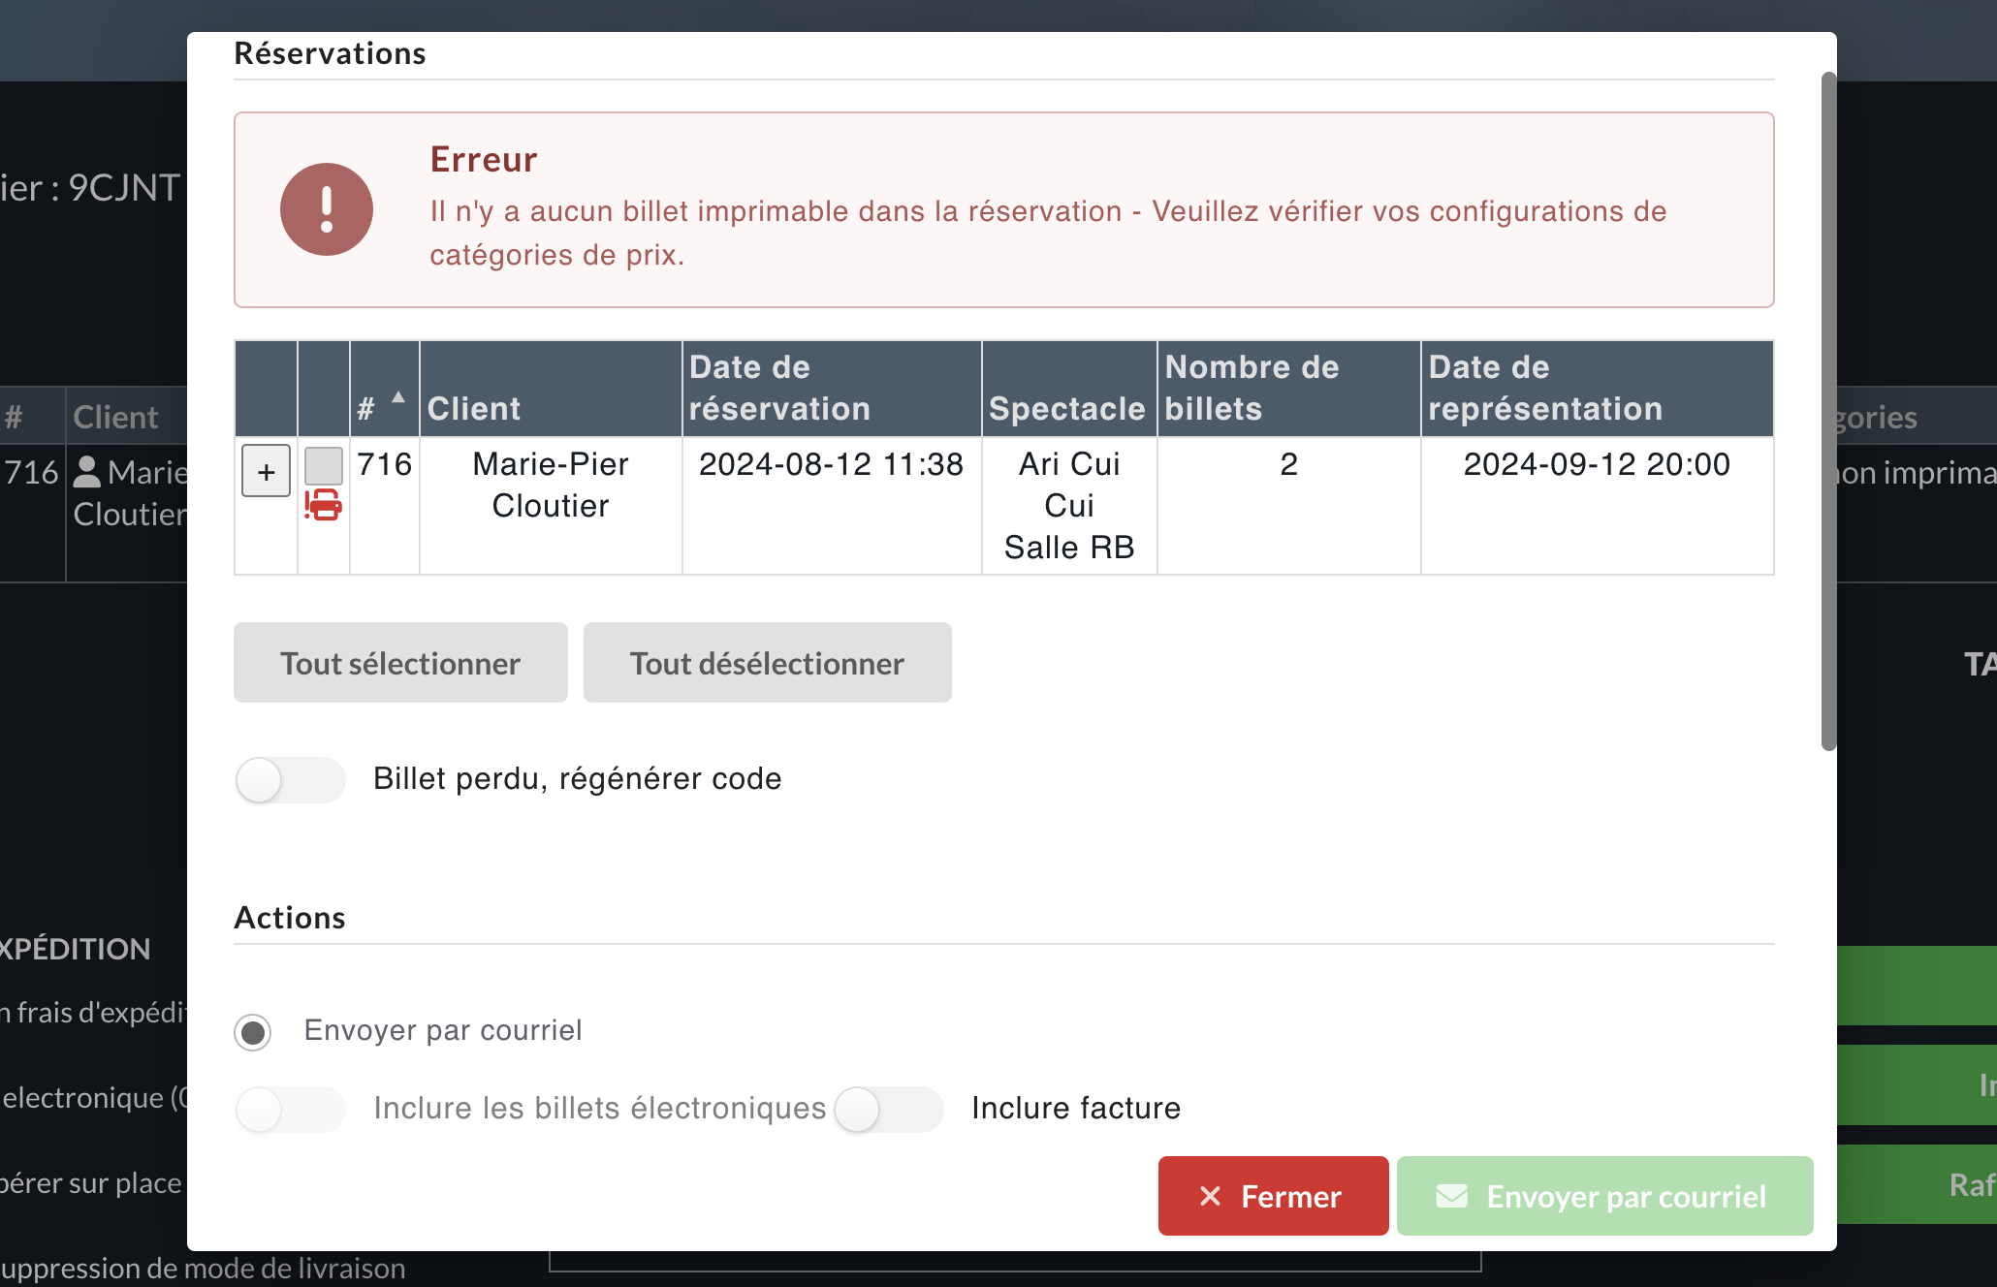Click the envelope icon on send button
Viewport: 1997px width, 1287px height.
point(1451,1196)
